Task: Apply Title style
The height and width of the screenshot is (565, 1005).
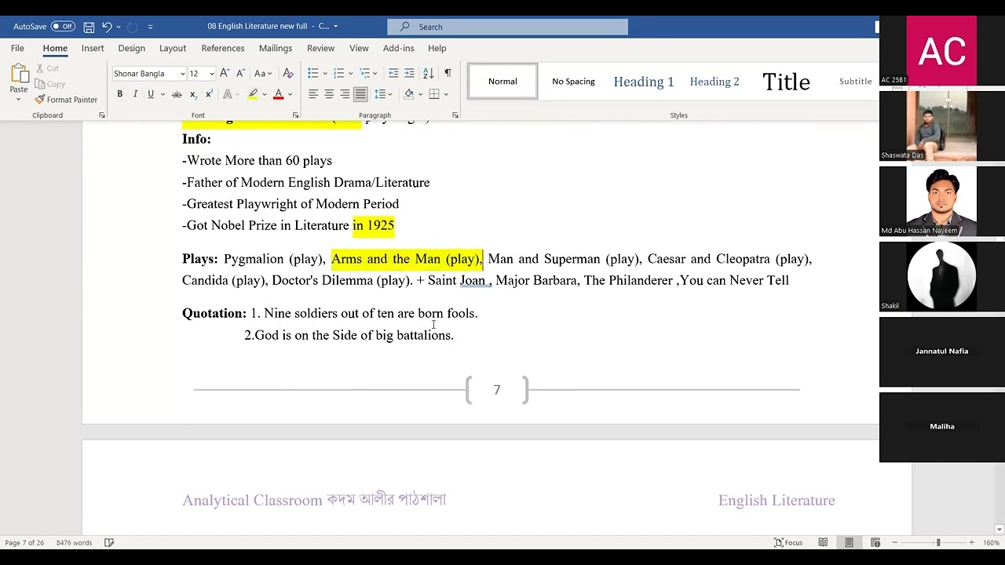Action: coord(786,82)
